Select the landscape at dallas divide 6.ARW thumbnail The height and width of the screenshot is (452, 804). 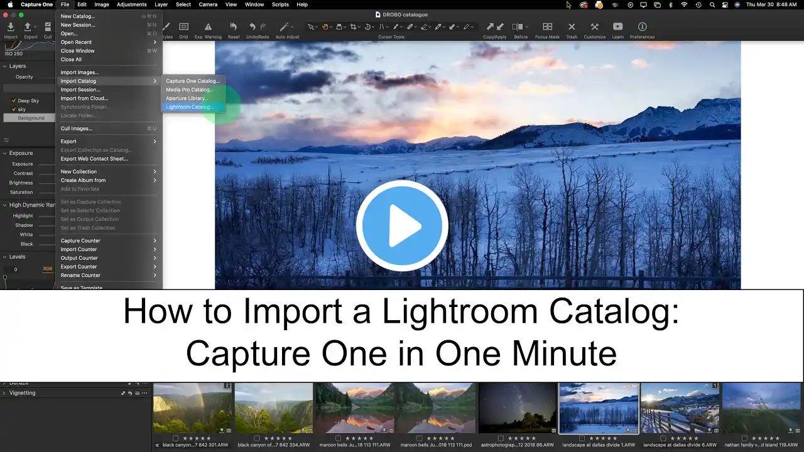click(x=680, y=408)
